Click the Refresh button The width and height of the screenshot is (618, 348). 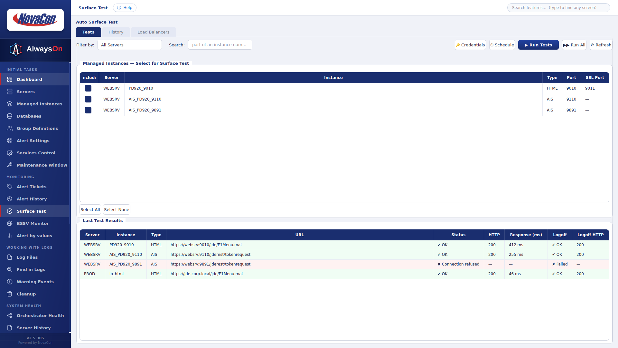[x=601, y=45]
